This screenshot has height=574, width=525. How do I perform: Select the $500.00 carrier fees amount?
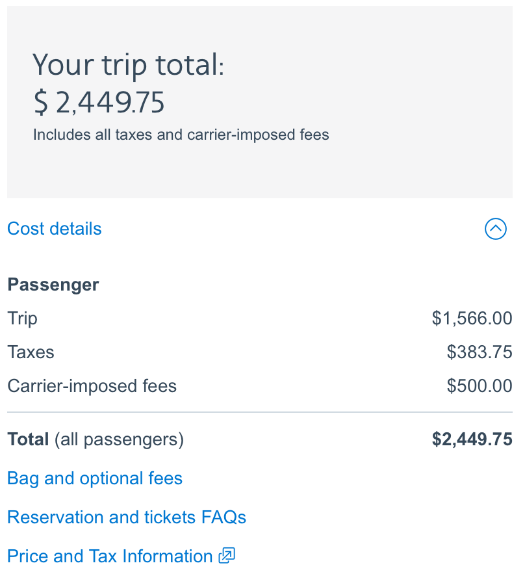coord(480,386)
